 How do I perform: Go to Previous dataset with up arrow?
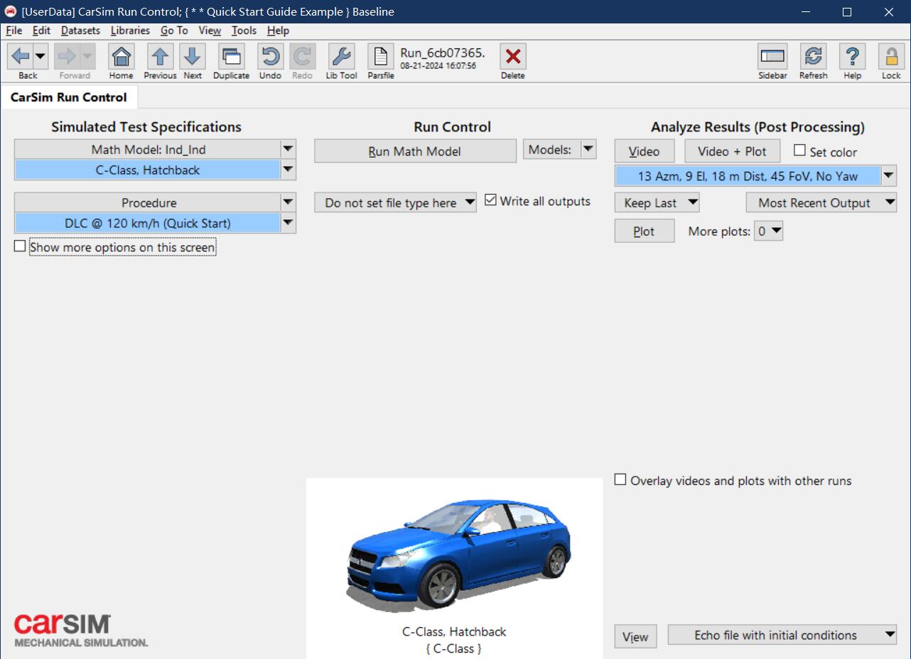coord(161,56)
